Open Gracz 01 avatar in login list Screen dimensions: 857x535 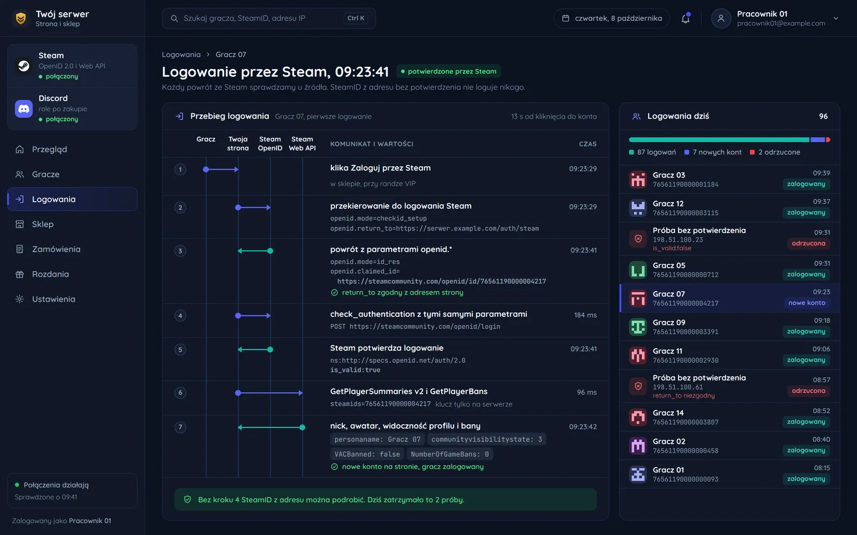click(x=638, y=474)
